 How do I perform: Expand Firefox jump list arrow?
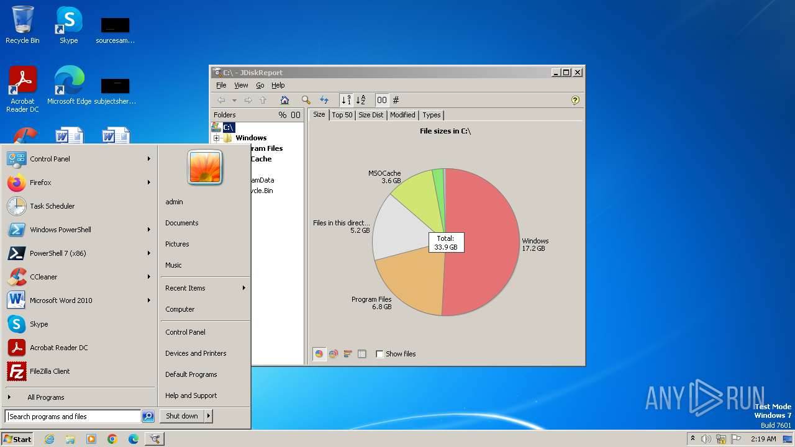[x=149, y=183]
